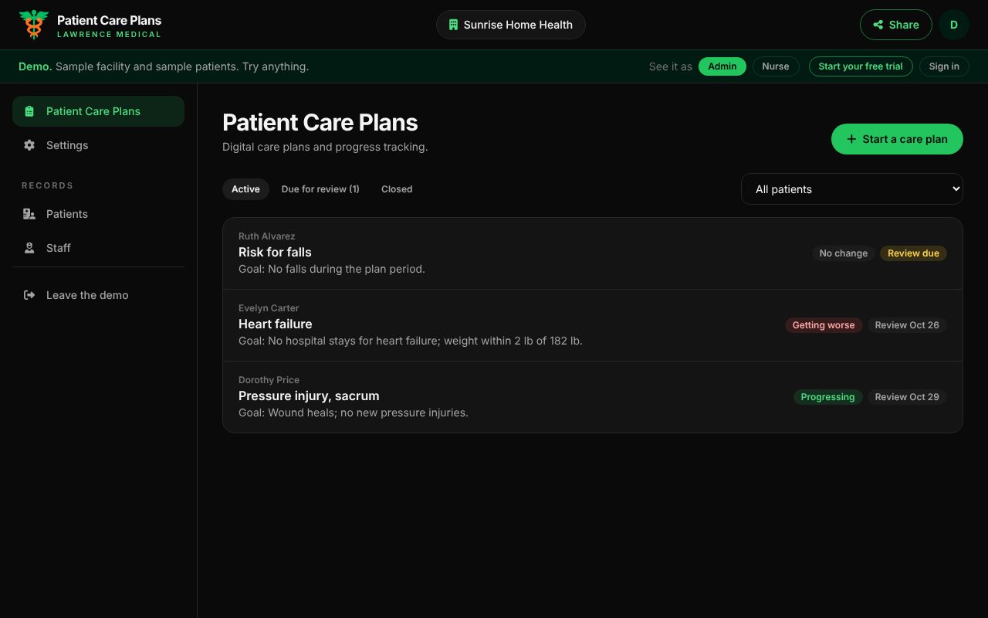Click the clipboard icon next to Patient Care Plans
The image size is (988, 618).
pos(29,111)
